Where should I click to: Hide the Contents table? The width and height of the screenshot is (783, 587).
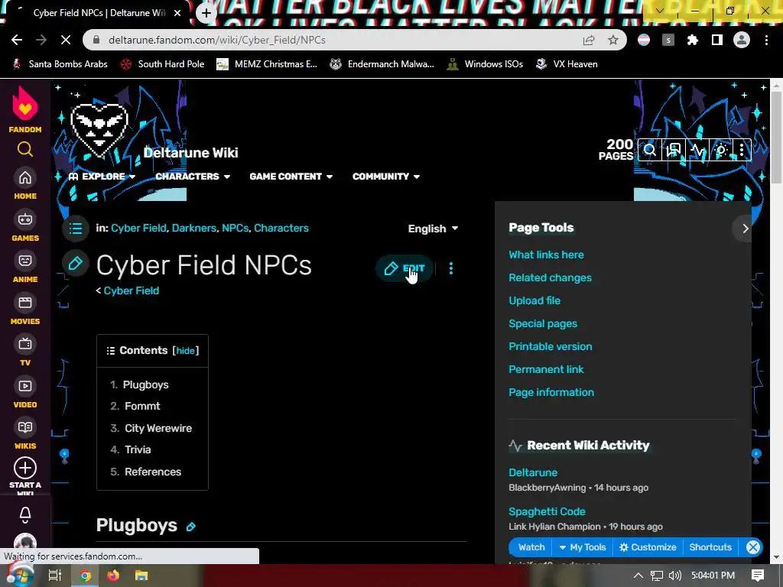pyautogui.click(x=185, y=350)
